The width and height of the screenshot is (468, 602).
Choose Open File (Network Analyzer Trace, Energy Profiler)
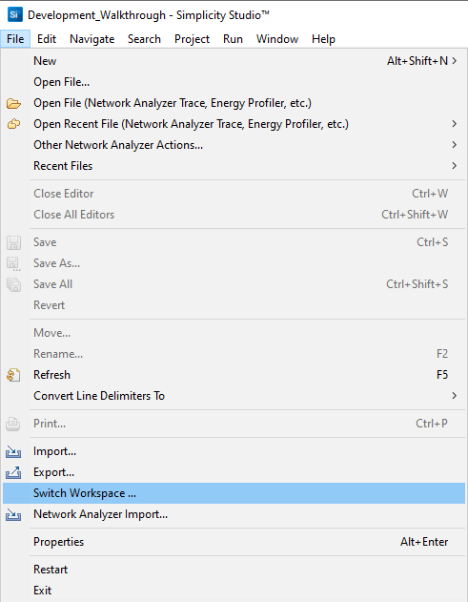[x=234, y=103]
